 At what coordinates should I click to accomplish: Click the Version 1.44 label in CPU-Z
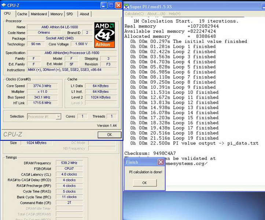coord(107,126)
